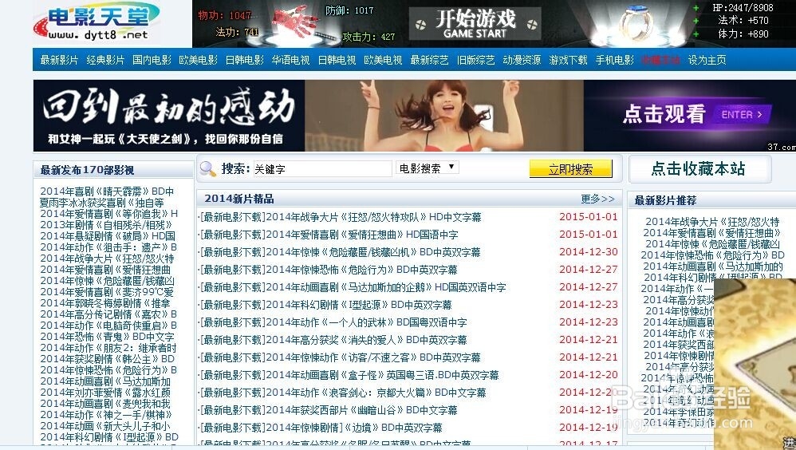
Task: Open left sidebar 2014年喜剧《晴天霹雳》BD中
Action: 107,191
